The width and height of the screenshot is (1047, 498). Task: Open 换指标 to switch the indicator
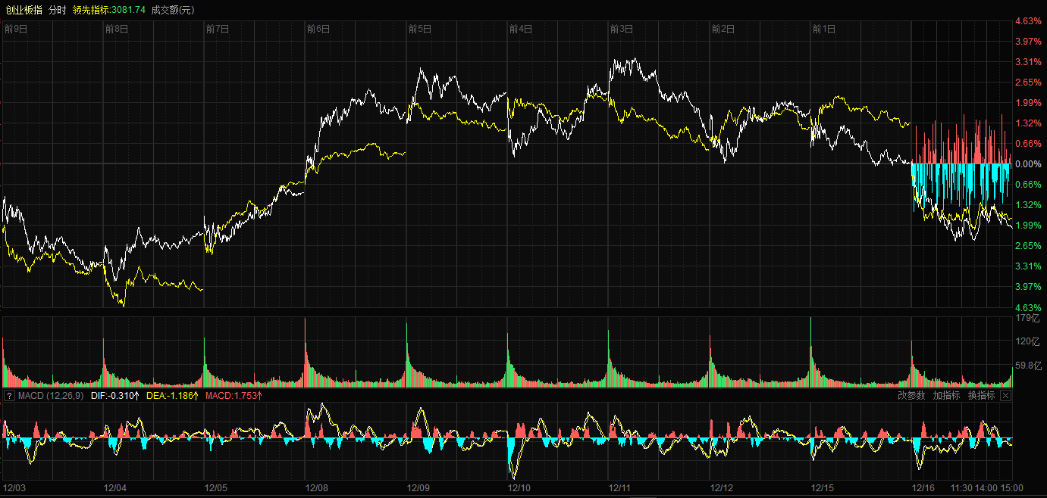981,396
